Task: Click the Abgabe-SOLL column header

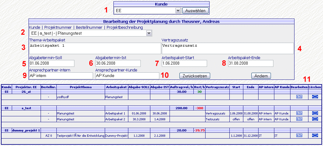Action: tap(139, 87)
